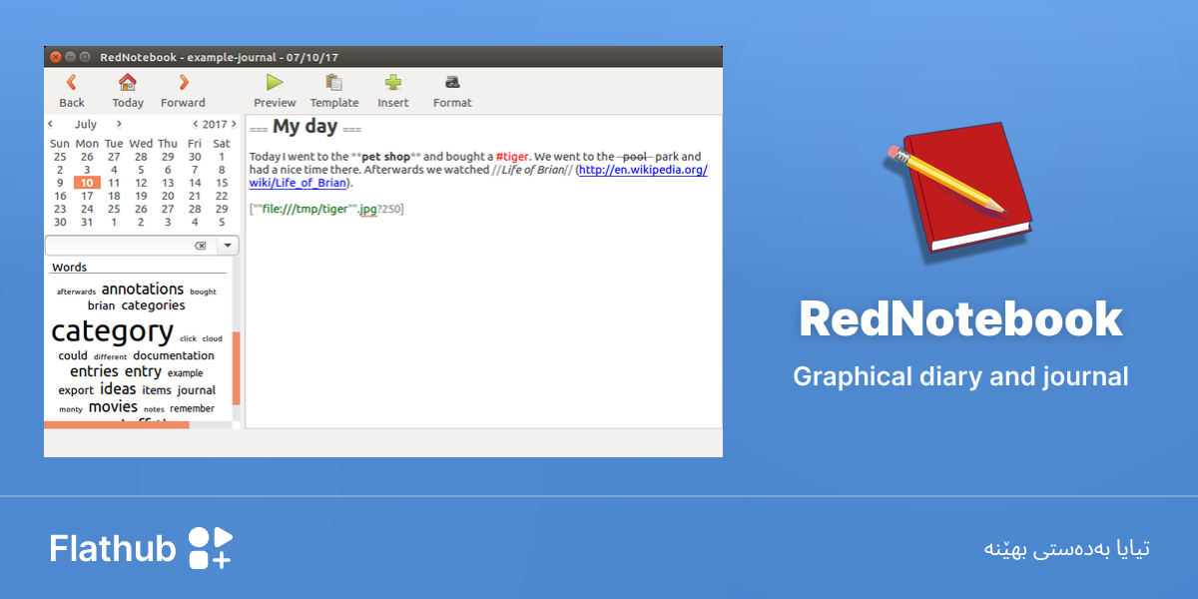Click 'journal' in the word cloud
1198x599 pixels.
pos(197,390)
